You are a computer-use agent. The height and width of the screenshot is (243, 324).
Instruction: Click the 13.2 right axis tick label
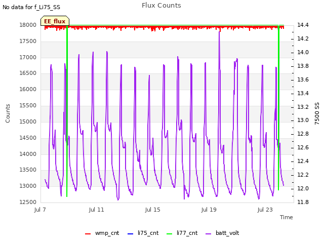click(x=303, y=107)
